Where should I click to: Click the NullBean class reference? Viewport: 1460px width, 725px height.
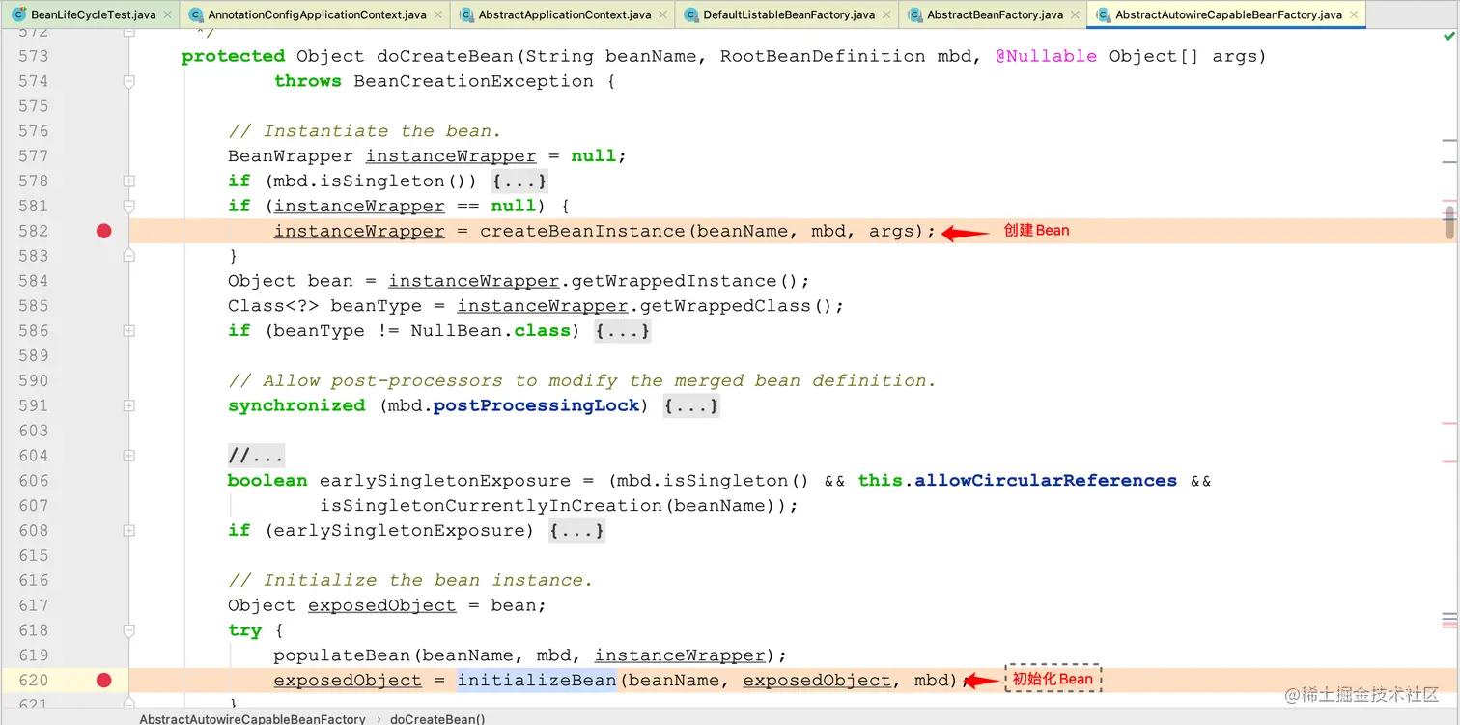pos(457,331)
